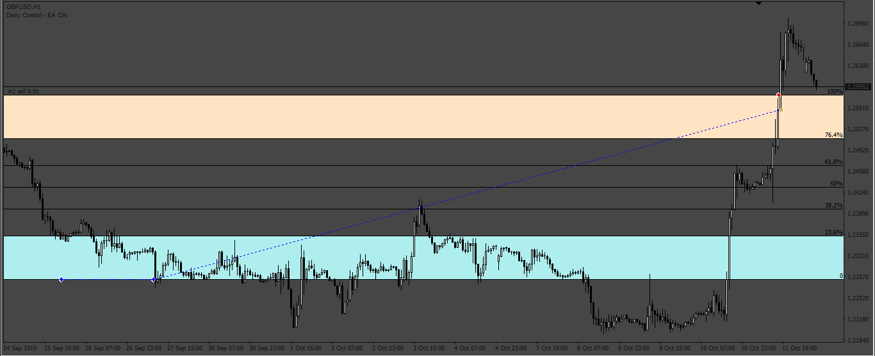Select the #2 sell 0.01 order line label

click(x=23, y=91)
